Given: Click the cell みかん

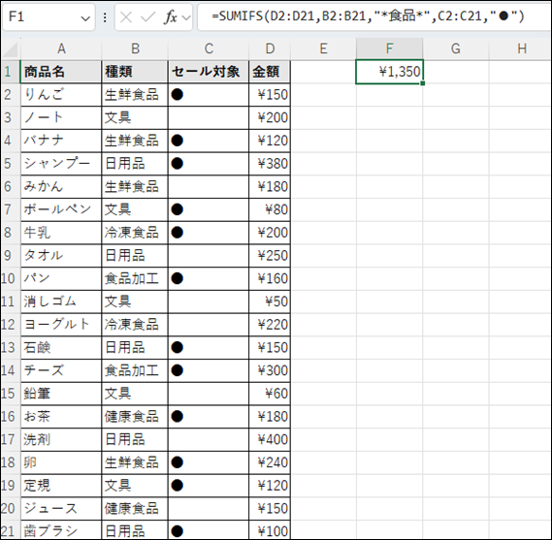Looking at the screenshot, I should click(x=61, y=186).
